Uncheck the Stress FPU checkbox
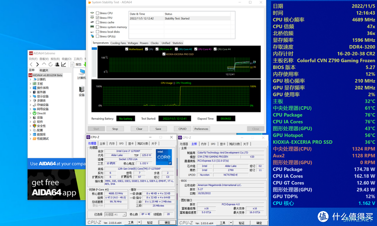Screen dimensions: 377x226 coord(97,18)
